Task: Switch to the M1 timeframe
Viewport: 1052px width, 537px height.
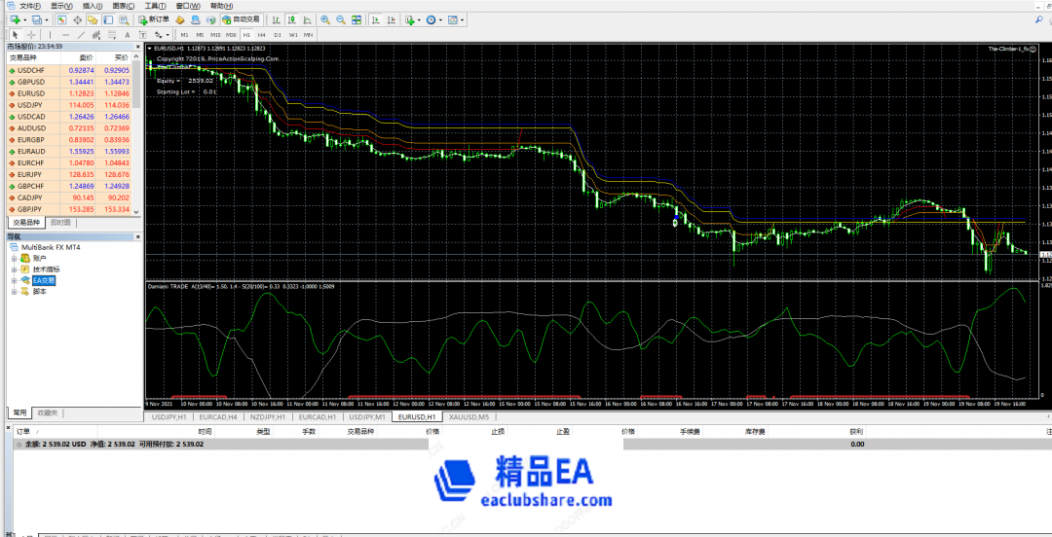Action: [184, 34]
